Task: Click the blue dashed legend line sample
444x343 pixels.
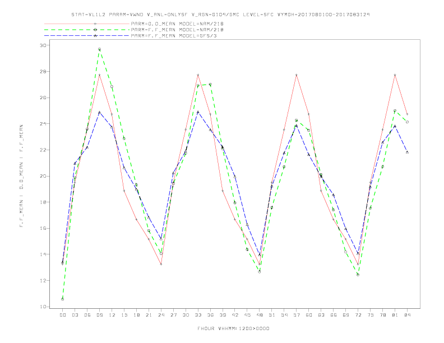Action: 87,36
